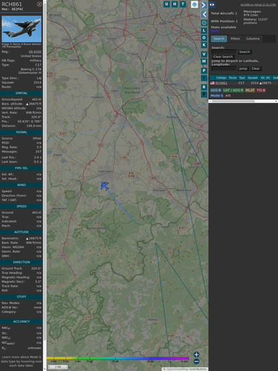Click the Jump button
278x371 pixels.
[243, 68]
